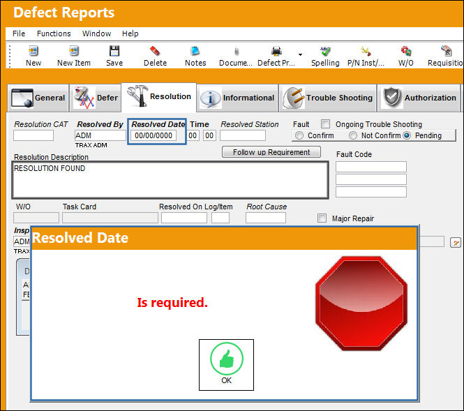Open the Functions menu

point(54,33)
